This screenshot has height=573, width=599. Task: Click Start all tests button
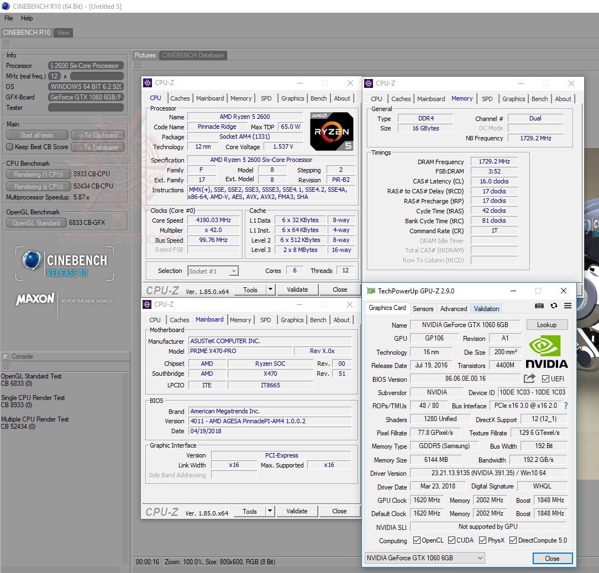point(37,135)
